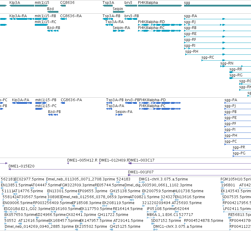Select the sgg-RB transcript
This screenshot has height=231, width=251.
tap(218, 31)
